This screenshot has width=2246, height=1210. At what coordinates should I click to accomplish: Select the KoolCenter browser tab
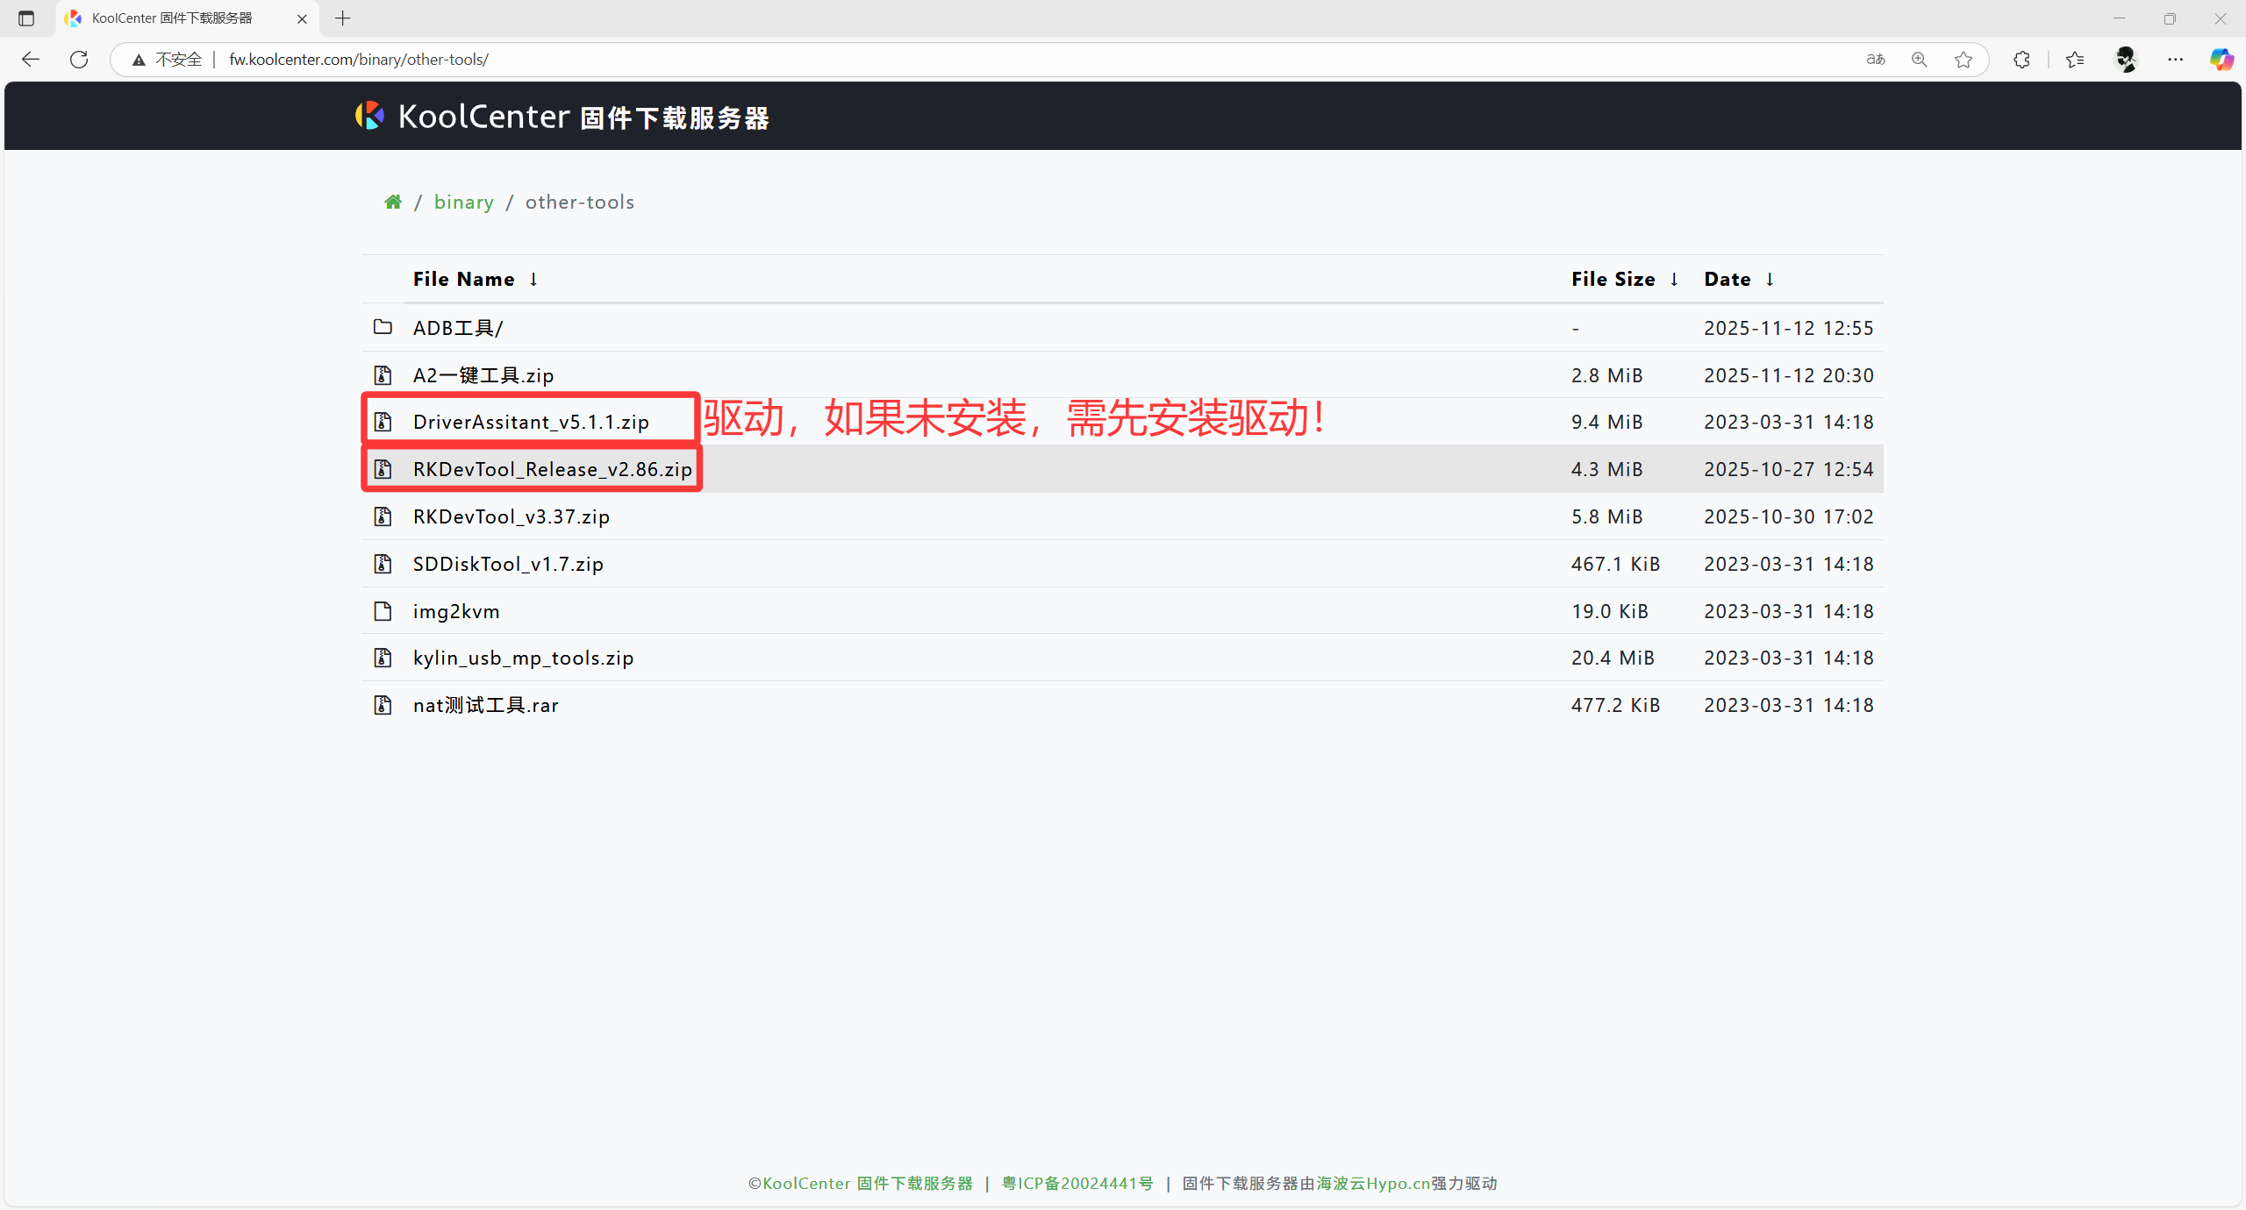[172, 18]
